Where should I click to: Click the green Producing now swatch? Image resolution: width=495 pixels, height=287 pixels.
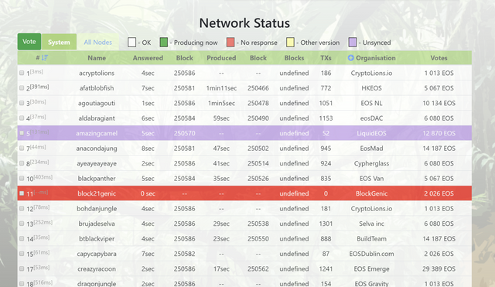coord(163,43)
